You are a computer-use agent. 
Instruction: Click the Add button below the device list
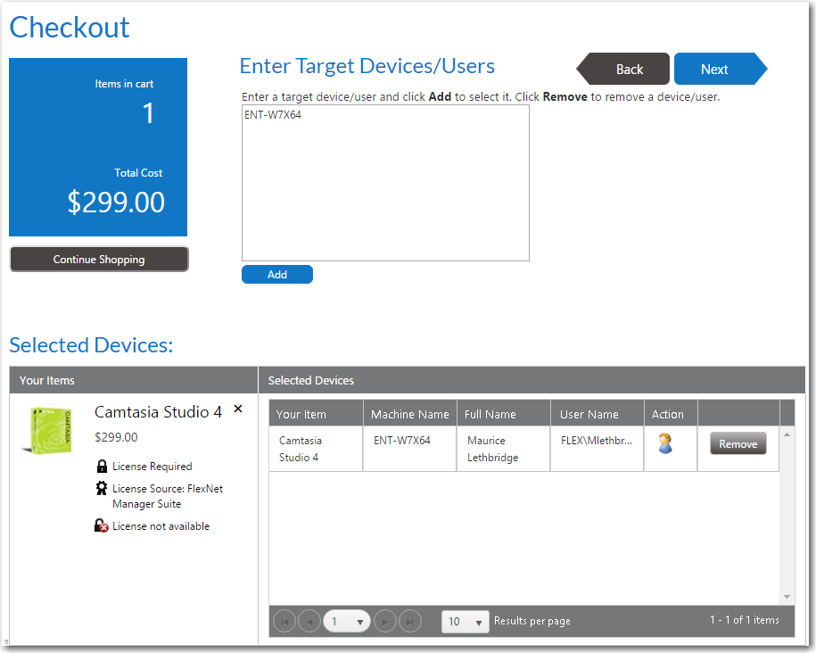tap(276, 274)
